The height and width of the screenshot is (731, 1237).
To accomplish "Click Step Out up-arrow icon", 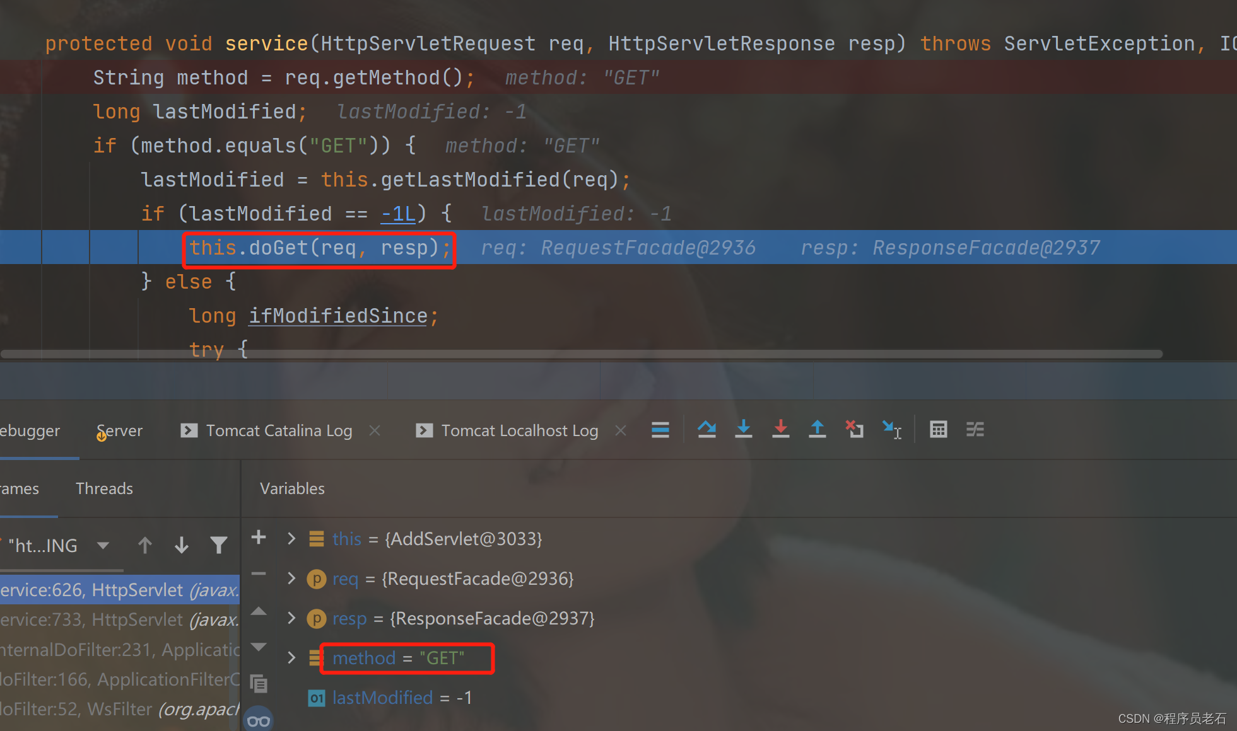I will (817, 430).
